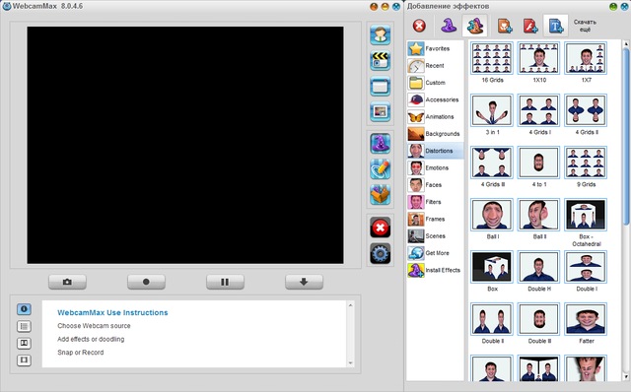
Task: Start recording with the round record button
Action: point(146,282)
